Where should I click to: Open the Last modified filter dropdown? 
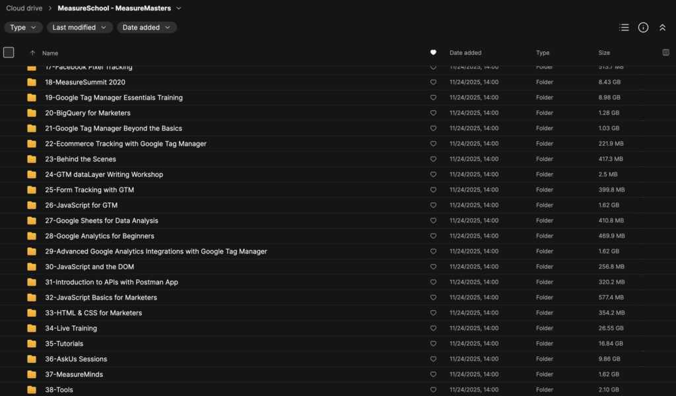click(x=79, y=28)
